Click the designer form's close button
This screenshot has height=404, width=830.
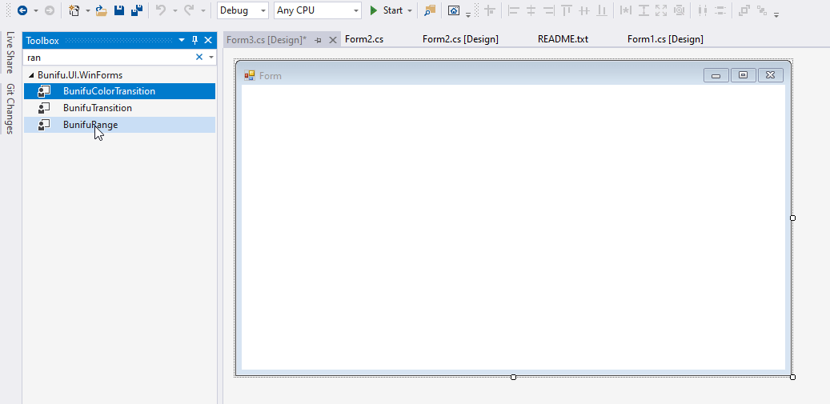click(x=771, y=76)
